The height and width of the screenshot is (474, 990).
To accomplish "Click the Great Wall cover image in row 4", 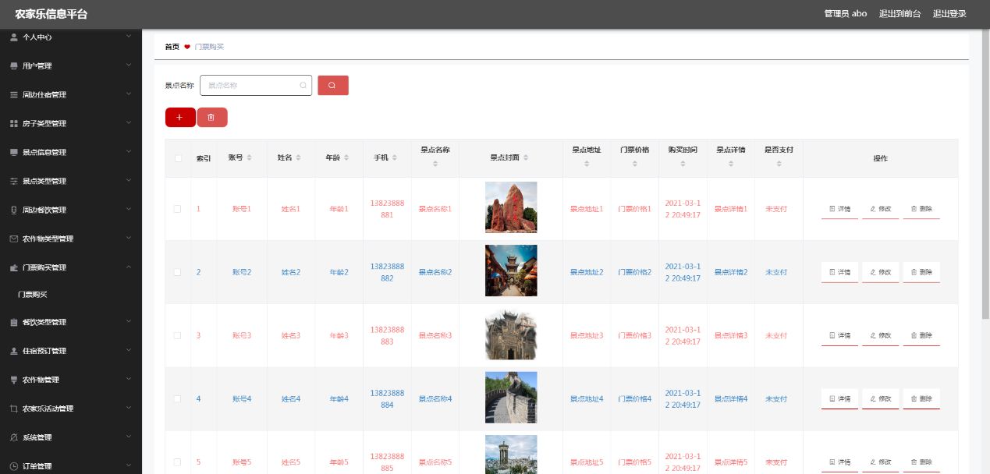I will [x=511, y=398].
